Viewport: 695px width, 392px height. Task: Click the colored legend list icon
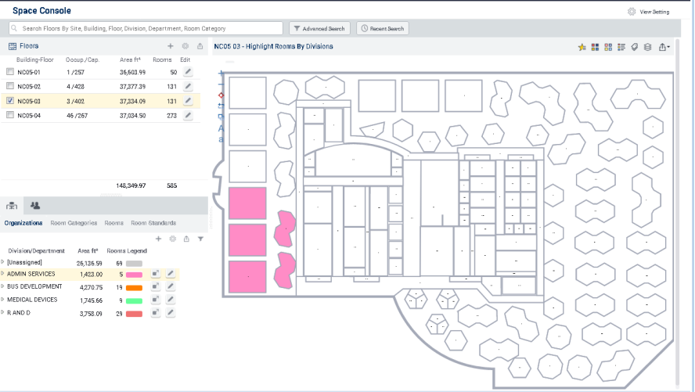[621, 47]
